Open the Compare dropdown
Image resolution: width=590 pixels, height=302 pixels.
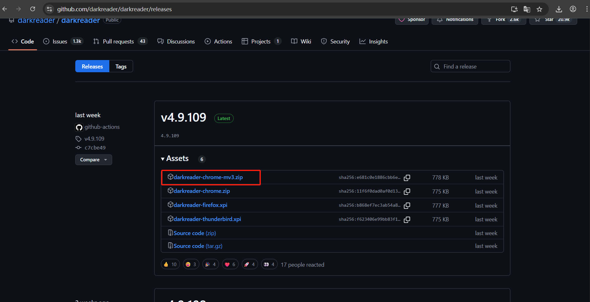[x=93, y=160]
